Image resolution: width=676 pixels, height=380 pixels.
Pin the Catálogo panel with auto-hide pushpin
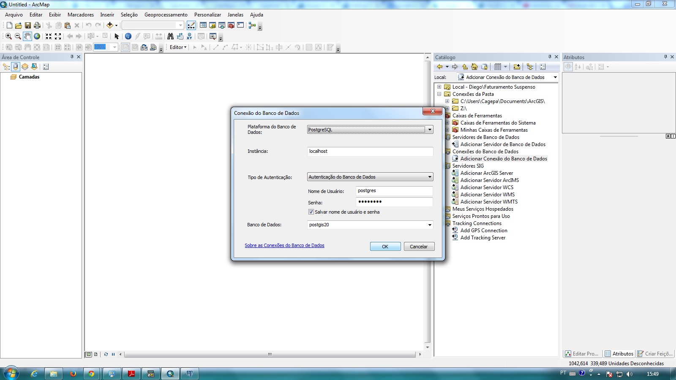tap(550, 57)
